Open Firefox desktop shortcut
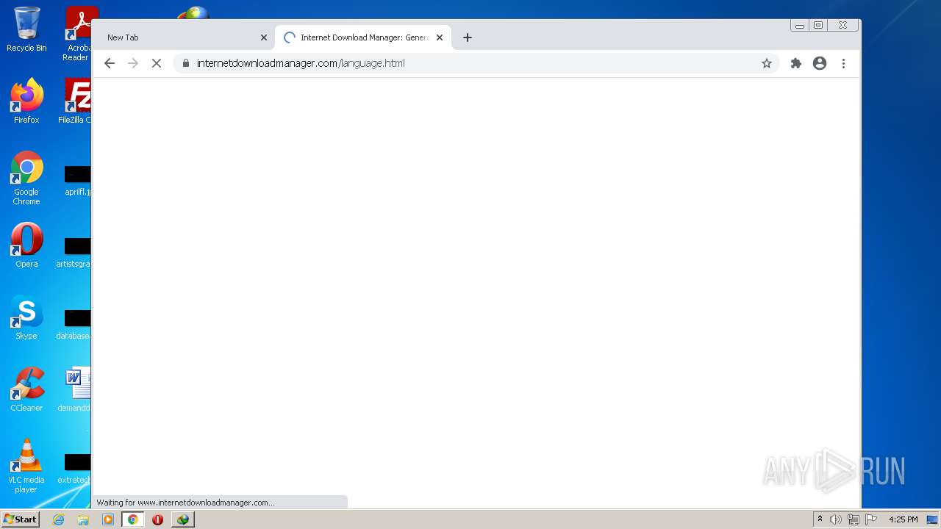 26,101
